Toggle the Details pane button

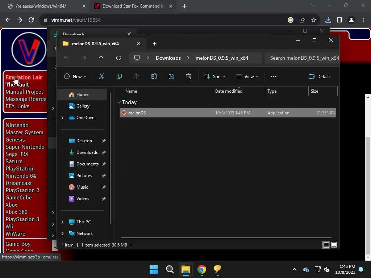[320, 77]
